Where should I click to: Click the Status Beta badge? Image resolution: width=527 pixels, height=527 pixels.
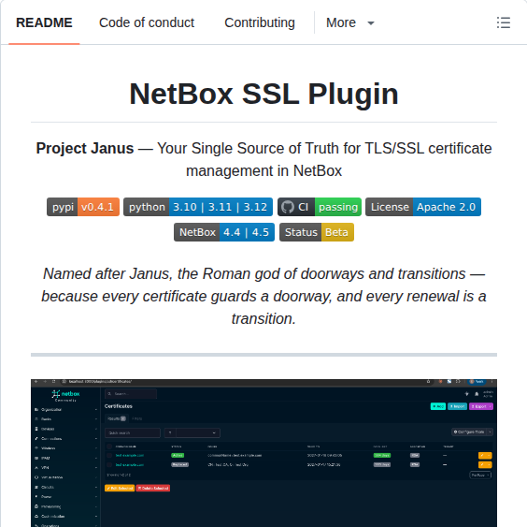click(x=317, y=232)
